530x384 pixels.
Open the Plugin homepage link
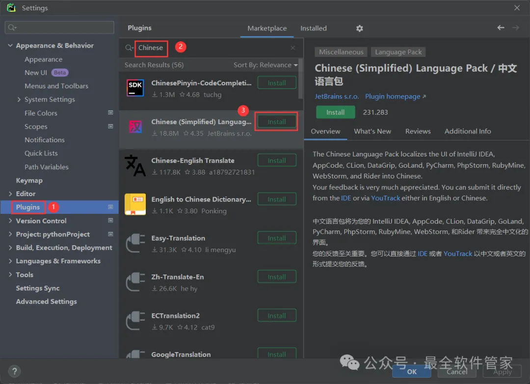tap(396, 97)
